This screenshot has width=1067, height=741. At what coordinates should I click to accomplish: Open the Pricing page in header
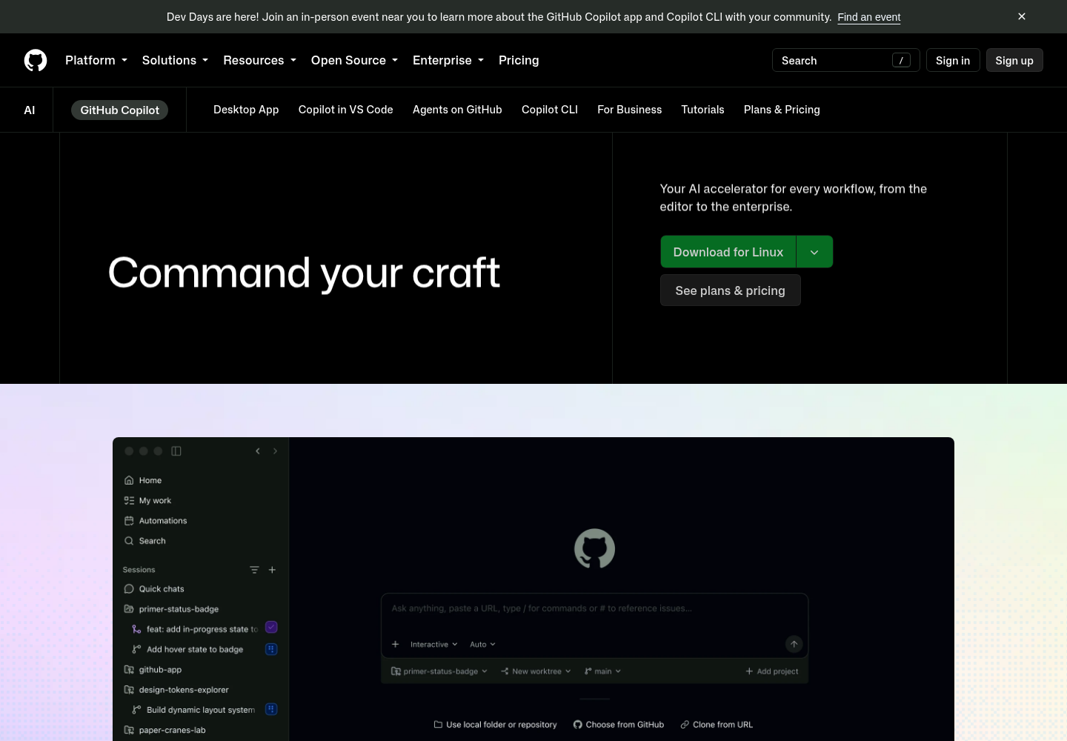[x=519, y=60]
